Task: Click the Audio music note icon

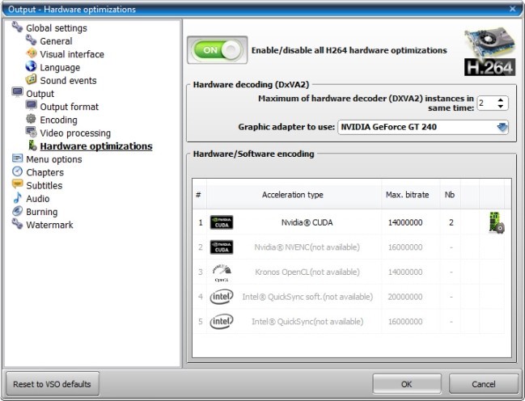Action: (x=17, y=198)
